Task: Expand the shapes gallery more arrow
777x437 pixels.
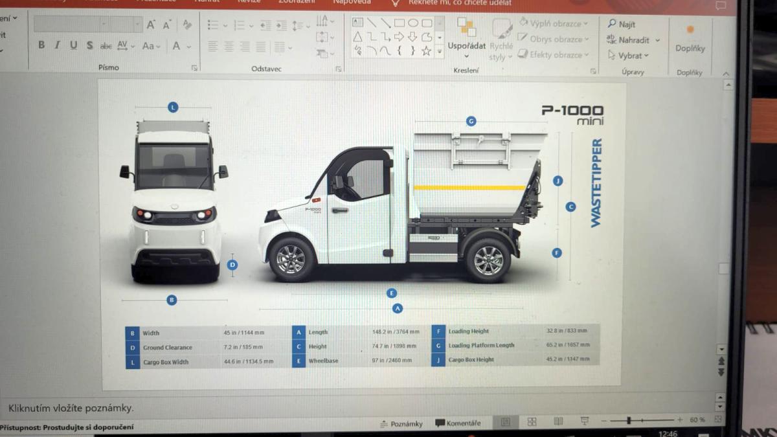Action: [x=440, y=50]
